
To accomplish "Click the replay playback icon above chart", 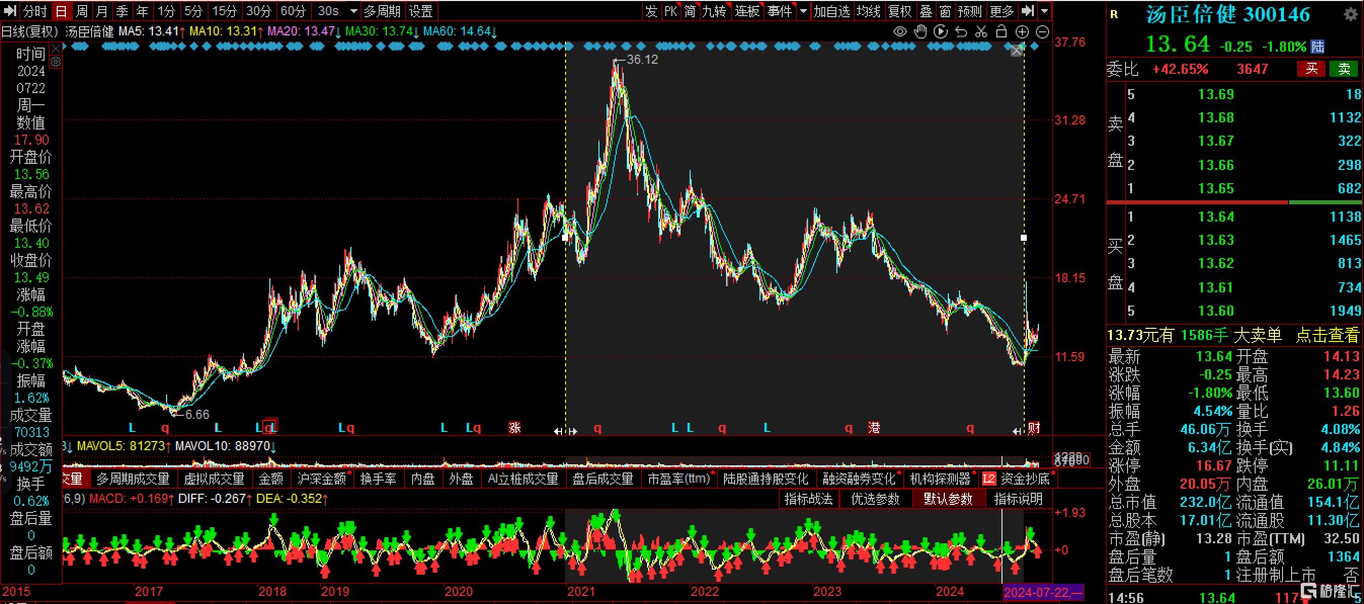I will click(x=940, y=32).
